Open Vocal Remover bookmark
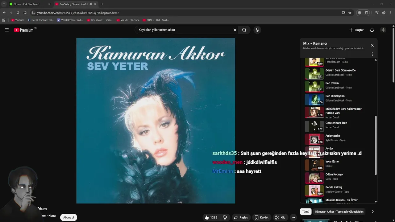Image resolution: width=395 pixels, height=222 pixels. (70, 20)
